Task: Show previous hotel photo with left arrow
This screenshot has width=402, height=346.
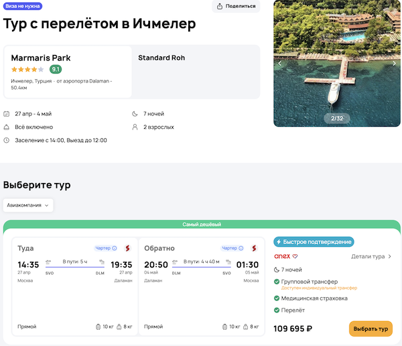Action: point(280,64)
